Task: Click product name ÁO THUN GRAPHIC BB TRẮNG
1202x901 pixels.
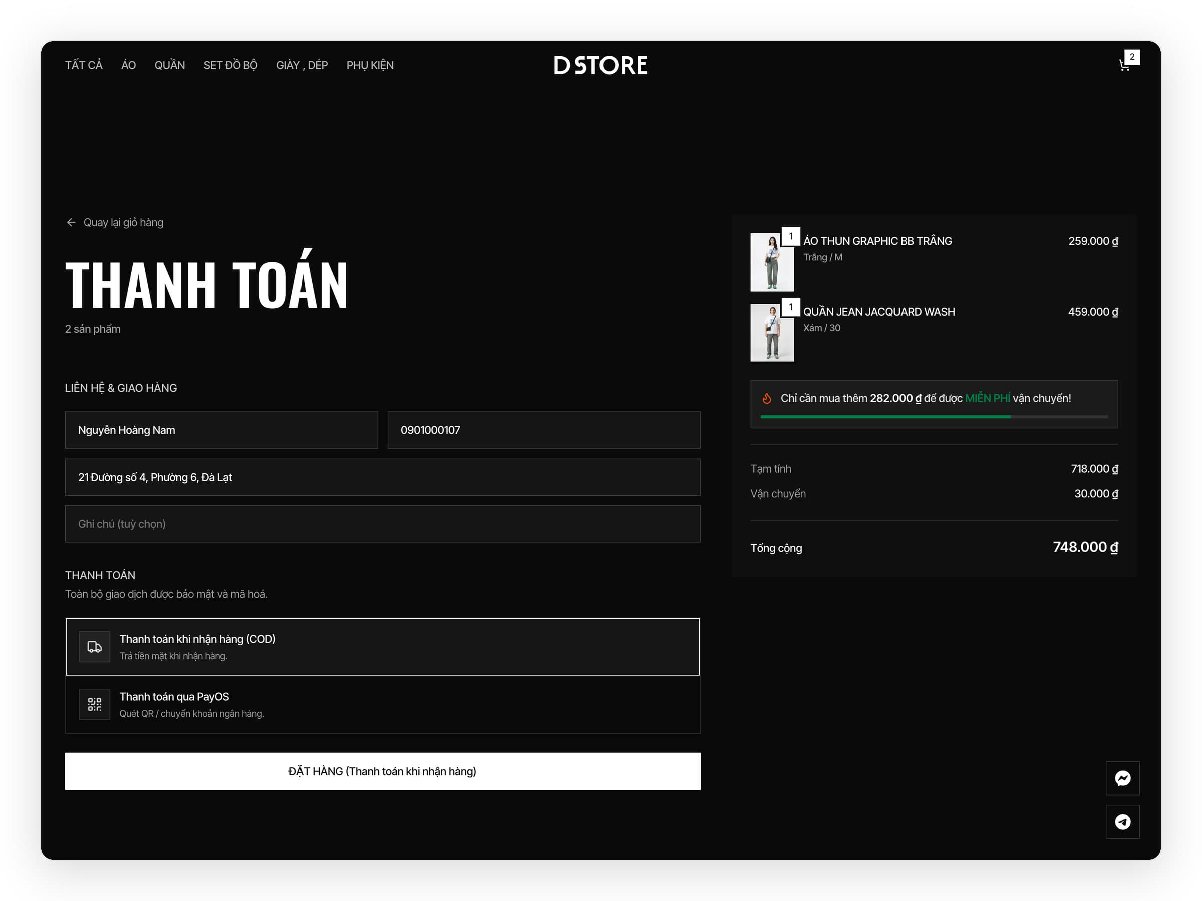Action: tap(877, 241)
